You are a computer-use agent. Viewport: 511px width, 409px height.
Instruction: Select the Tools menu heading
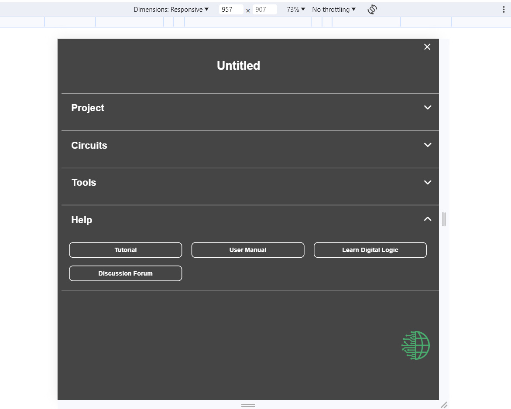pyautogui.click(x=84, y=182)
